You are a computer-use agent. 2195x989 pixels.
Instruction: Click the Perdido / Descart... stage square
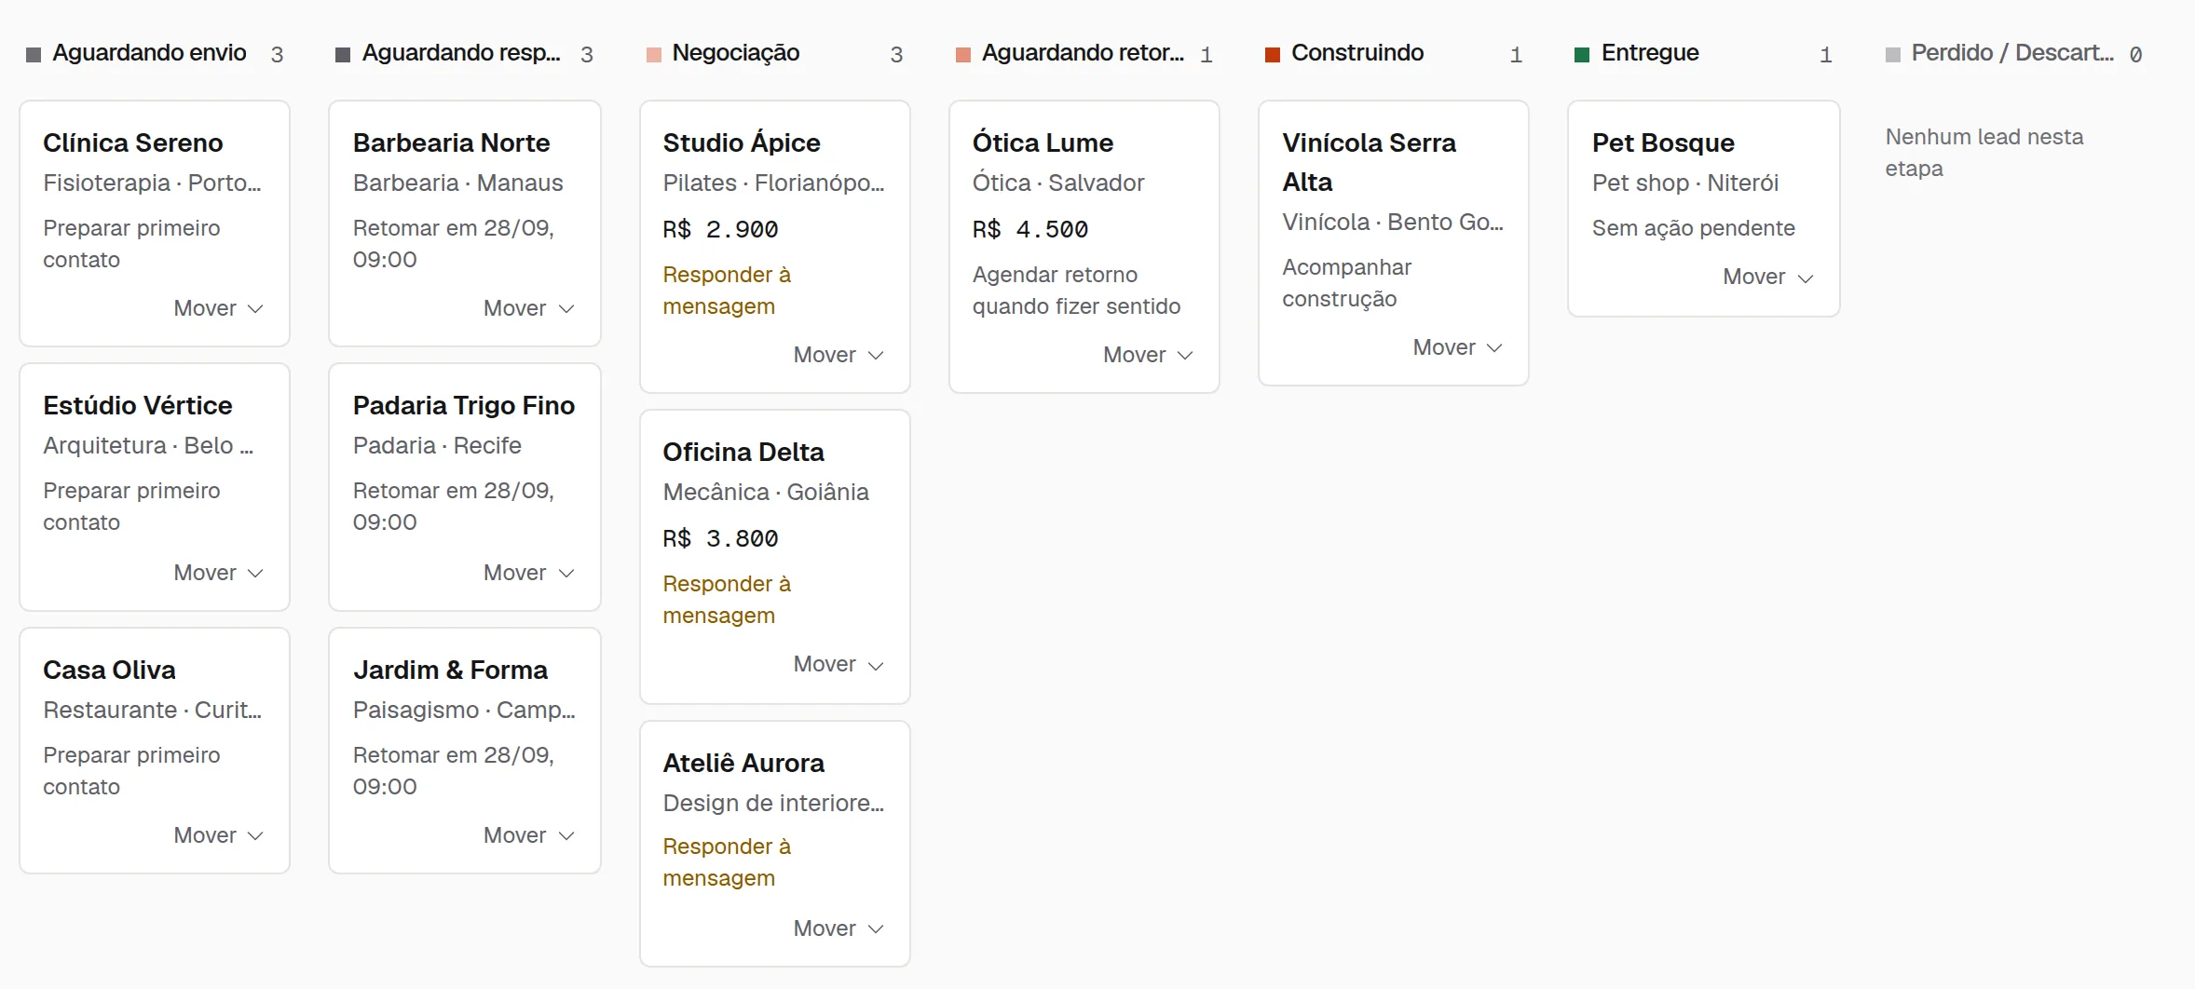click(x=1893, y=54)
